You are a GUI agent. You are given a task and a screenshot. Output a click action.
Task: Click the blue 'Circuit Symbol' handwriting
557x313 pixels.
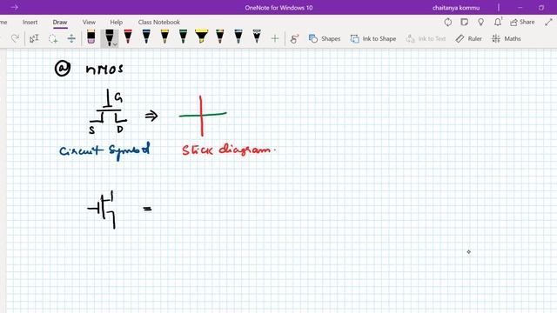(104, 150)
